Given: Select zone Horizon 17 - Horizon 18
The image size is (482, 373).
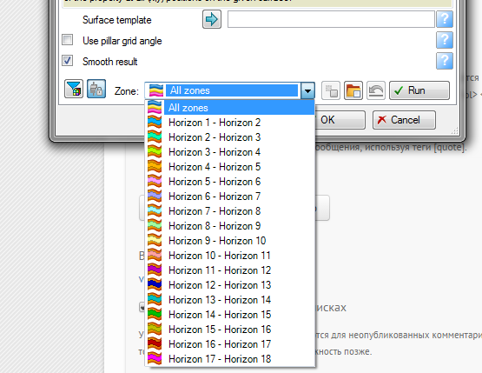Looking at the screenshot, I should click(230, 359).
